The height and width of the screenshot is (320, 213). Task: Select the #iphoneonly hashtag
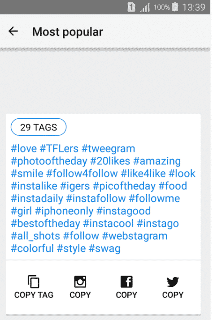click(x=64, y=211)
